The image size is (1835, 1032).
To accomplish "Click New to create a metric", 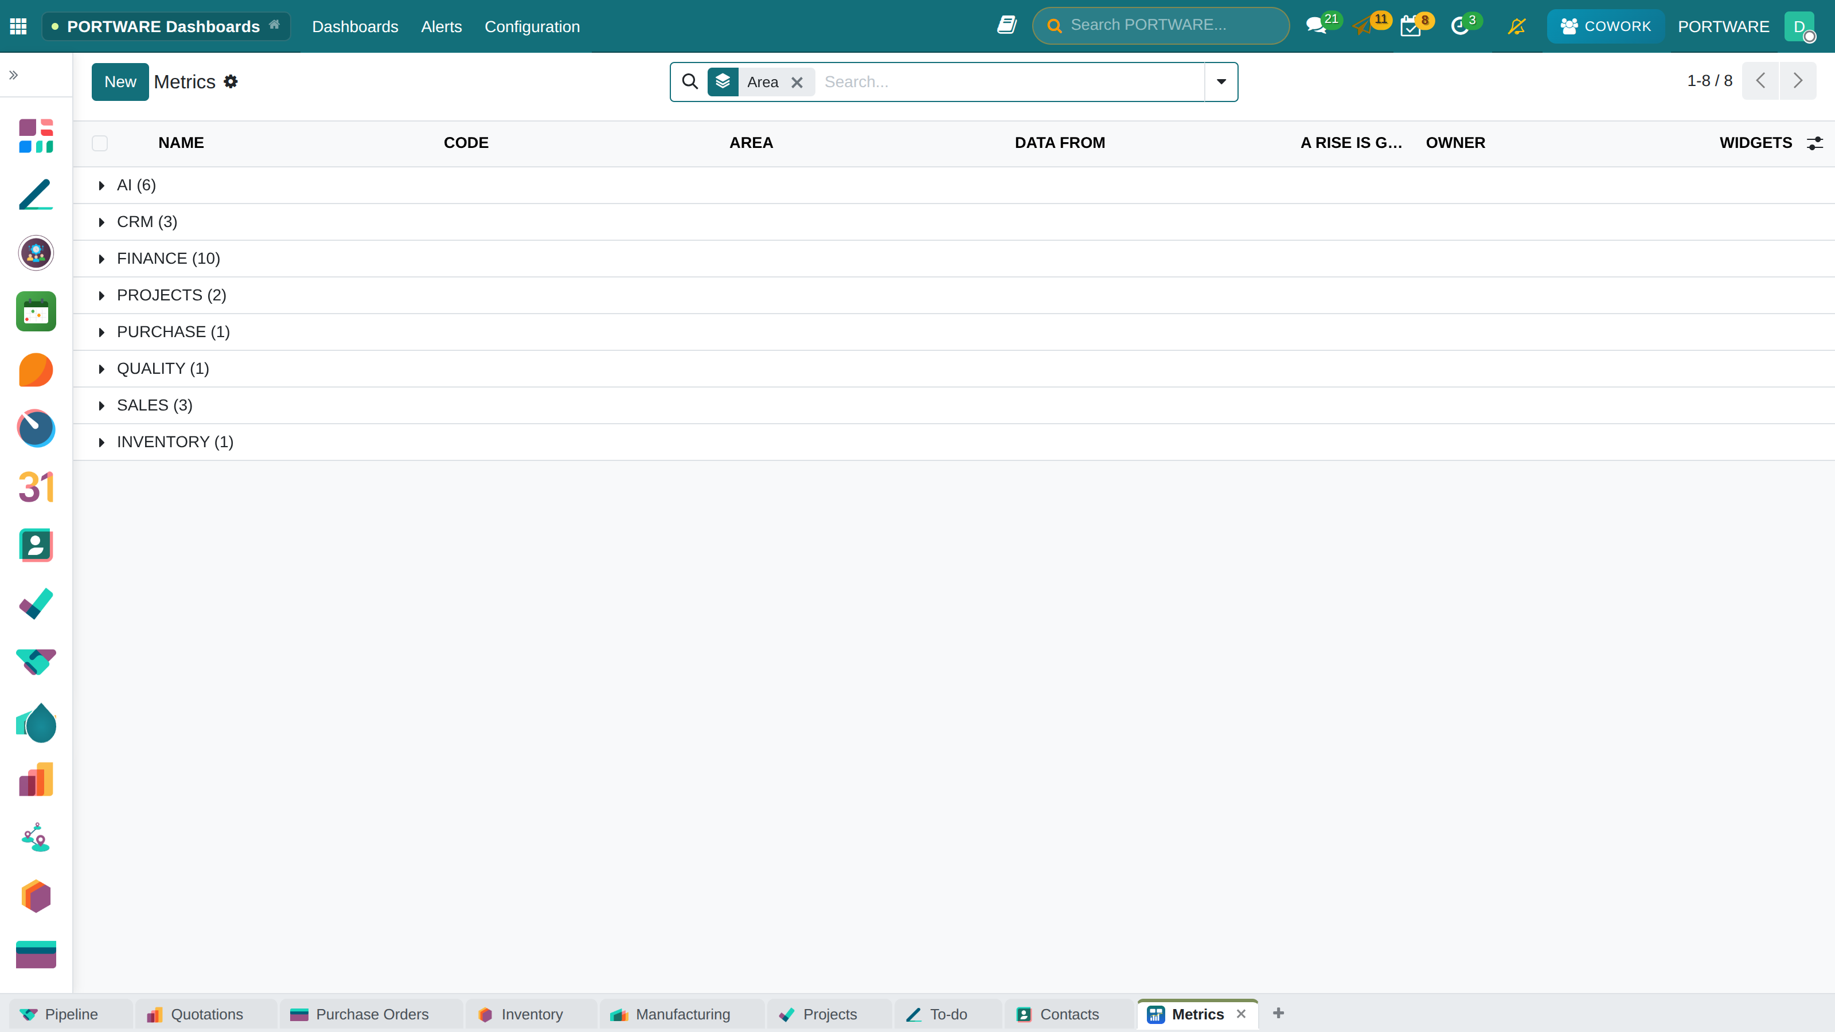I will tap(120, 82).
